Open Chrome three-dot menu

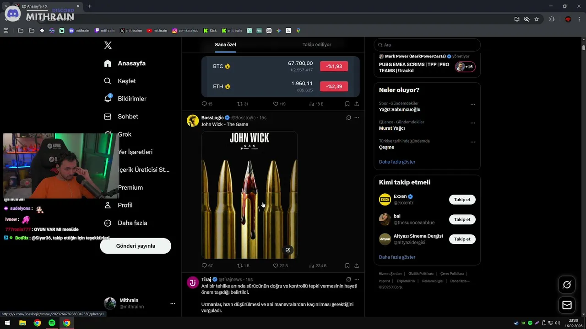pyautogui.click(x=580, y=19)
